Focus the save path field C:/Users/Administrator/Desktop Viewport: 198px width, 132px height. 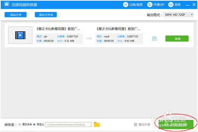coord(68,125)
